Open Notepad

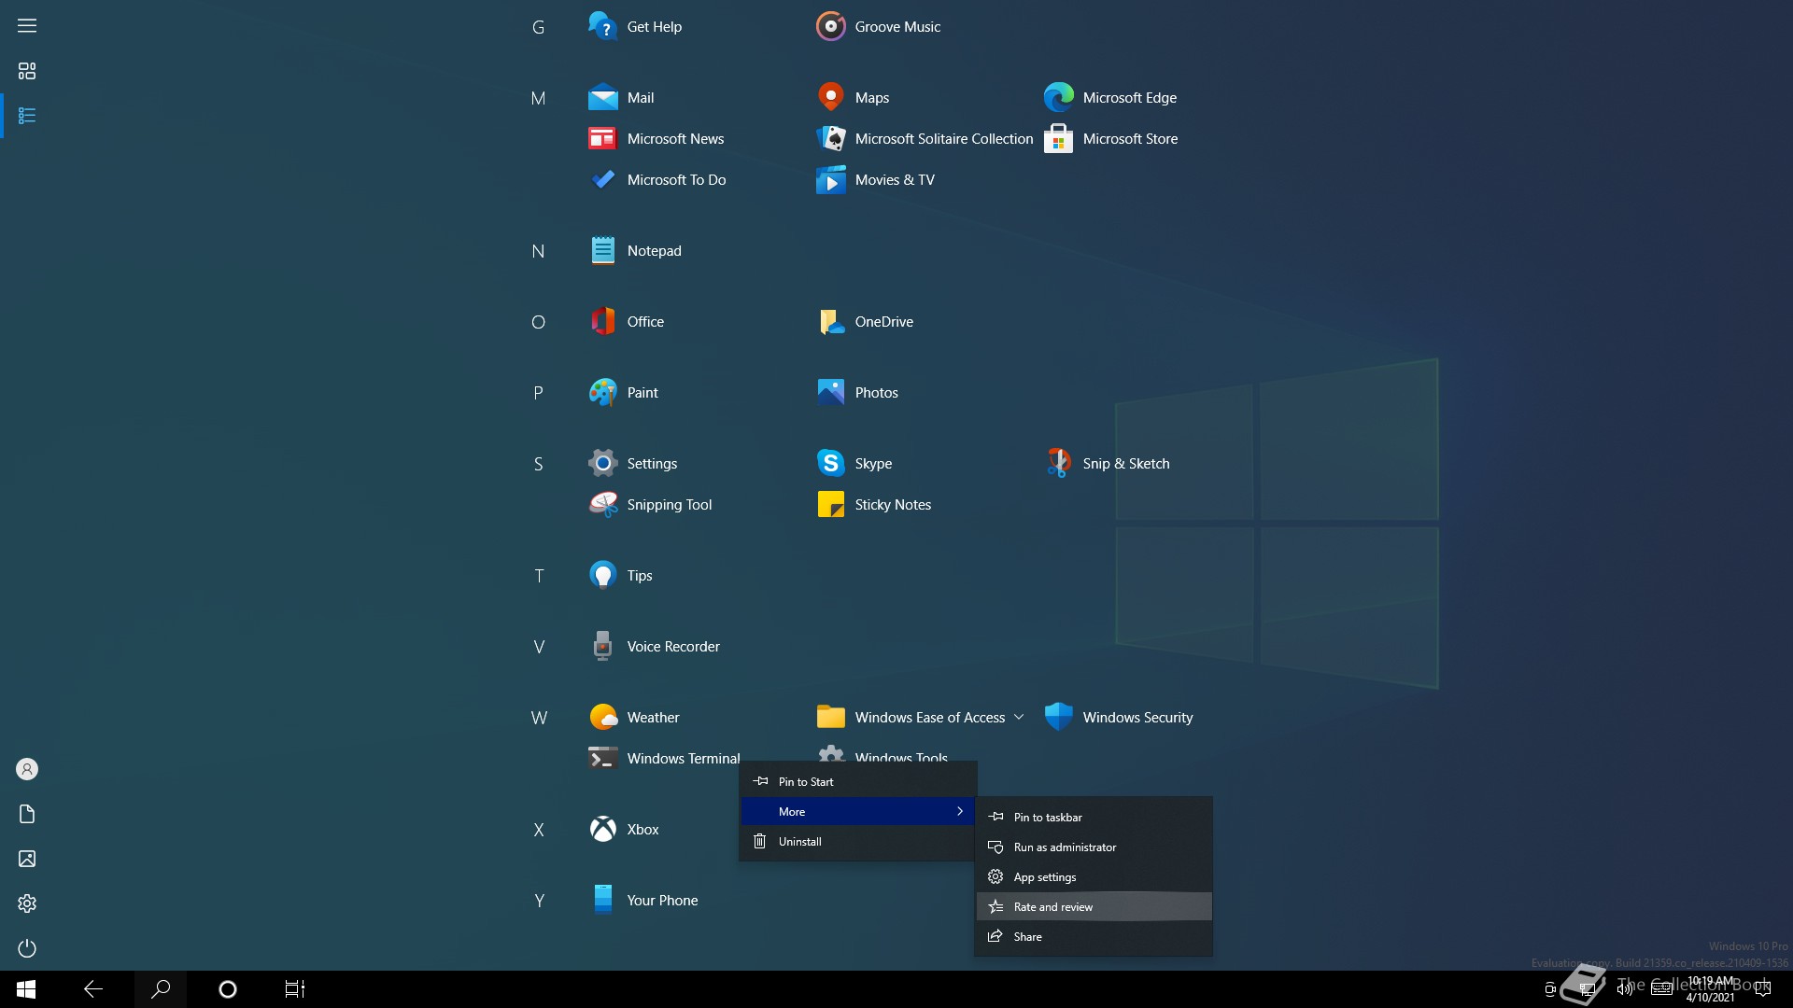click(635, 250)
